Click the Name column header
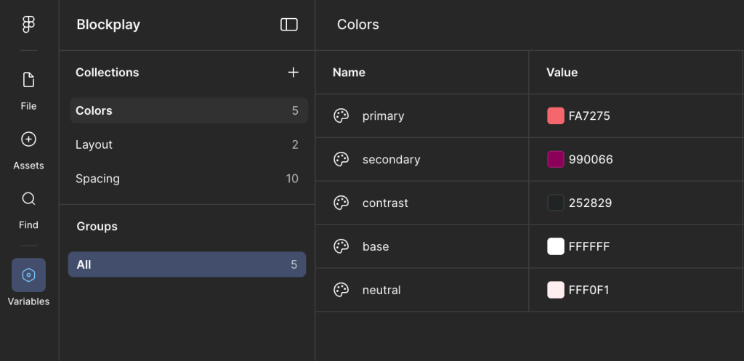The width and height of the screenshot is (744, 361). click(x=349, y=73)
